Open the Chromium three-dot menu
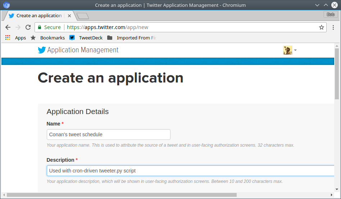The height and width of the screenshot is (199, 341). point(333,27)
